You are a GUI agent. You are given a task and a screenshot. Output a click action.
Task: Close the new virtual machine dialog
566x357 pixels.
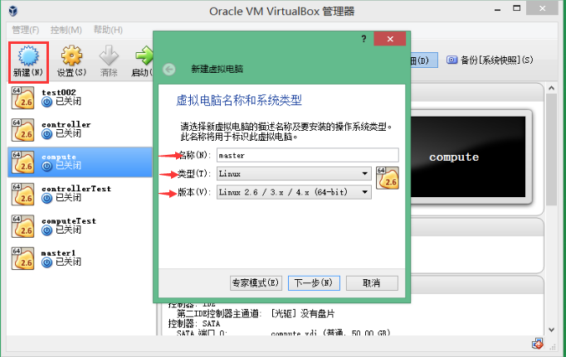(390, 39)
